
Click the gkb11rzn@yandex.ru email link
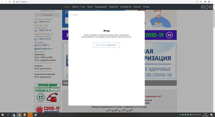[x=45, y=49]
